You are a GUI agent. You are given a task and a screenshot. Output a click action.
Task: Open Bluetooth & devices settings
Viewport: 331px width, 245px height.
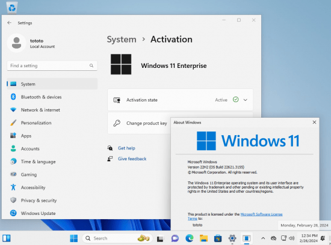click(52, 97)
